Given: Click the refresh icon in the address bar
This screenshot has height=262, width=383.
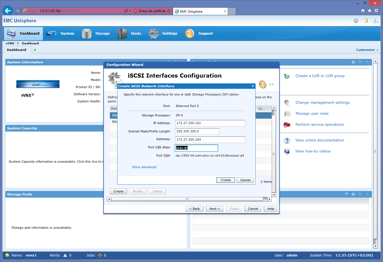Looking at the screenshot, I should [169, 11].
